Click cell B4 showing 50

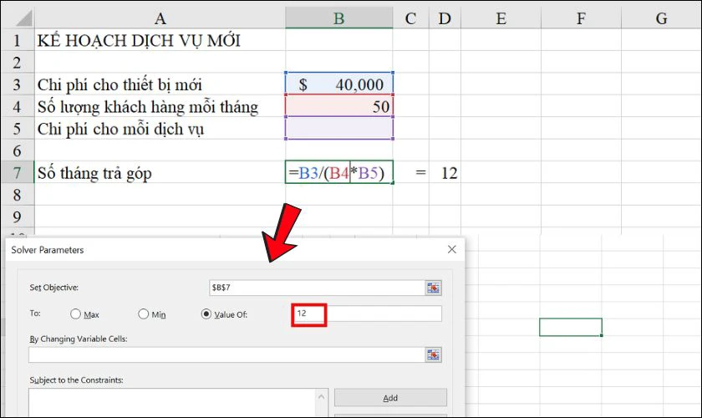(x=339, y=105)
